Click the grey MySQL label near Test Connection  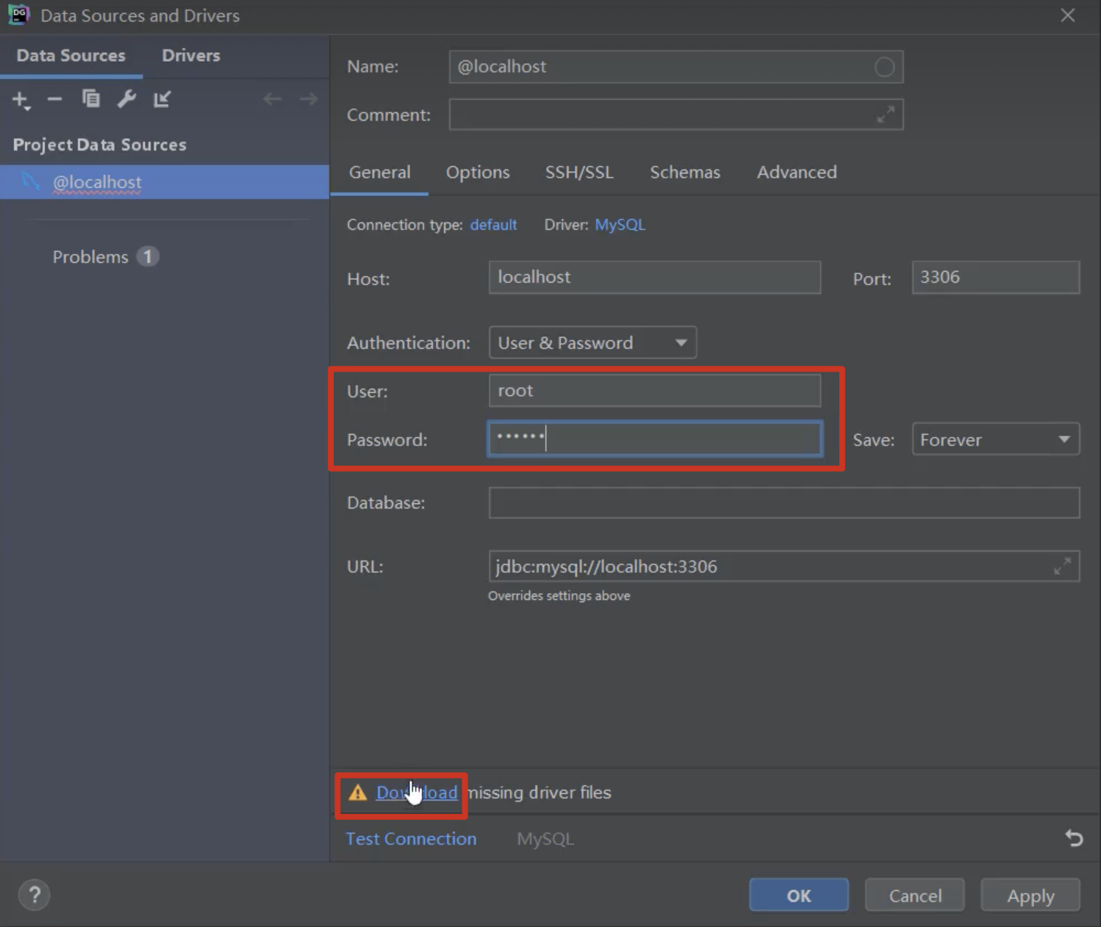[x=545, y=839]
